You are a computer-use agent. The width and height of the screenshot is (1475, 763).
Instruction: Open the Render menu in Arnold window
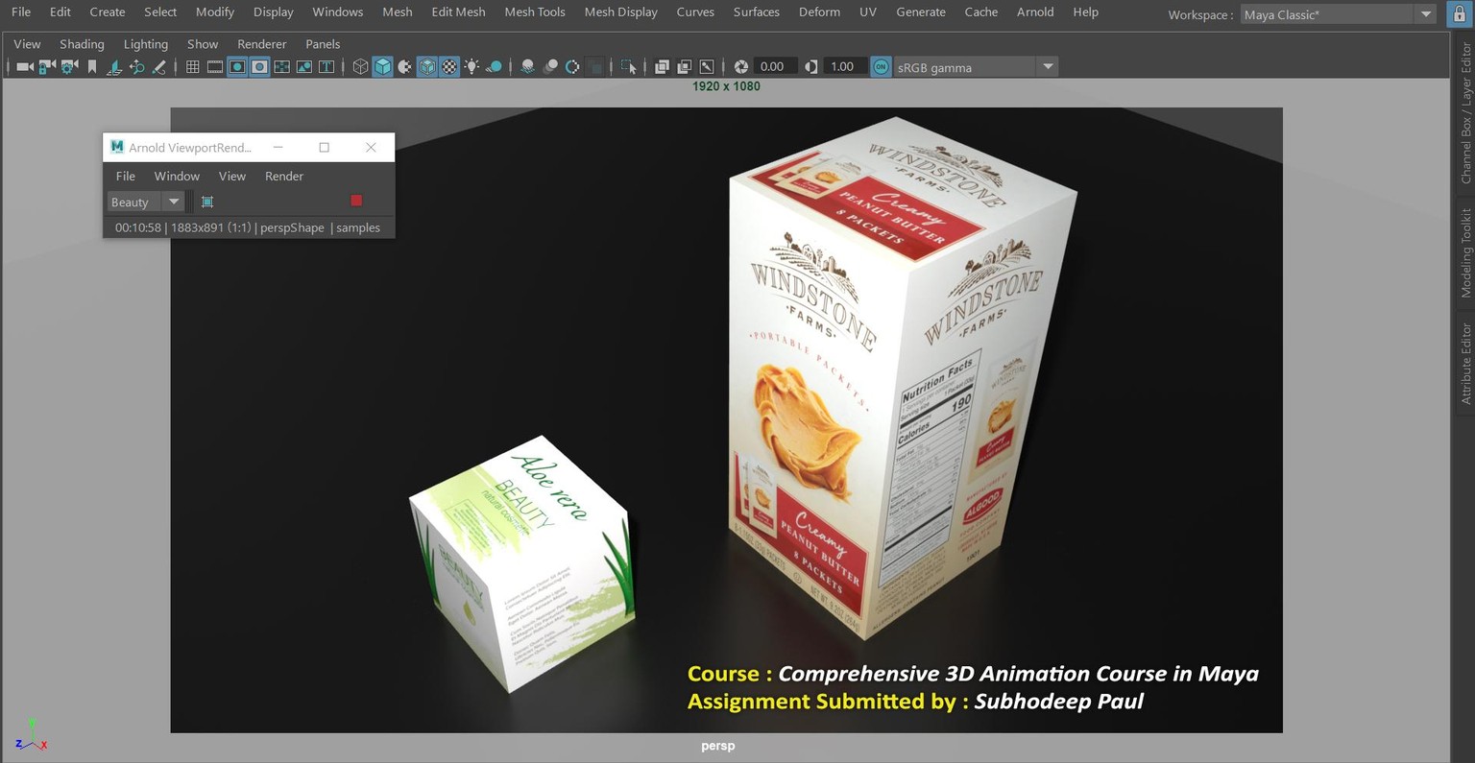(284, 176)
